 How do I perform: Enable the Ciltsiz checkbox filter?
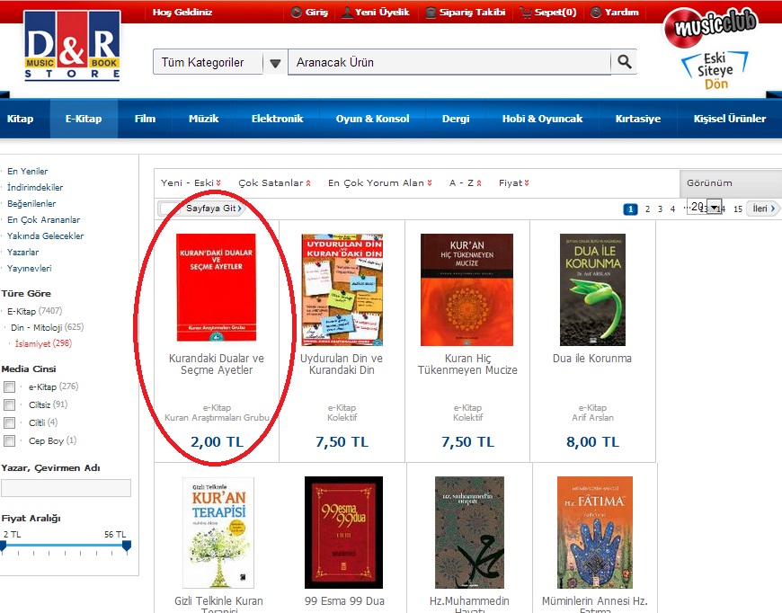click(9, 404)
